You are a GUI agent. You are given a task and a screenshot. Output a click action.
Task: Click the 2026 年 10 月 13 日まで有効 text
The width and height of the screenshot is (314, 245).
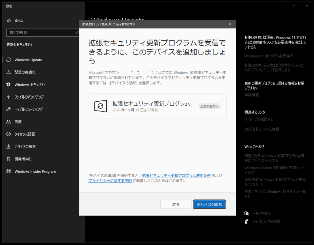(135, 110)
